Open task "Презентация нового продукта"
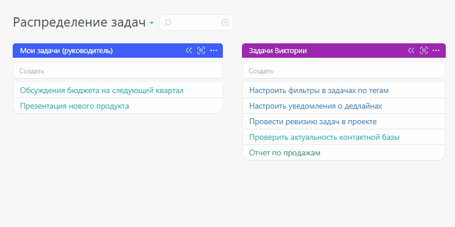Screen dimensions: 455x227 pyautogui.click(x=74, y=106)
